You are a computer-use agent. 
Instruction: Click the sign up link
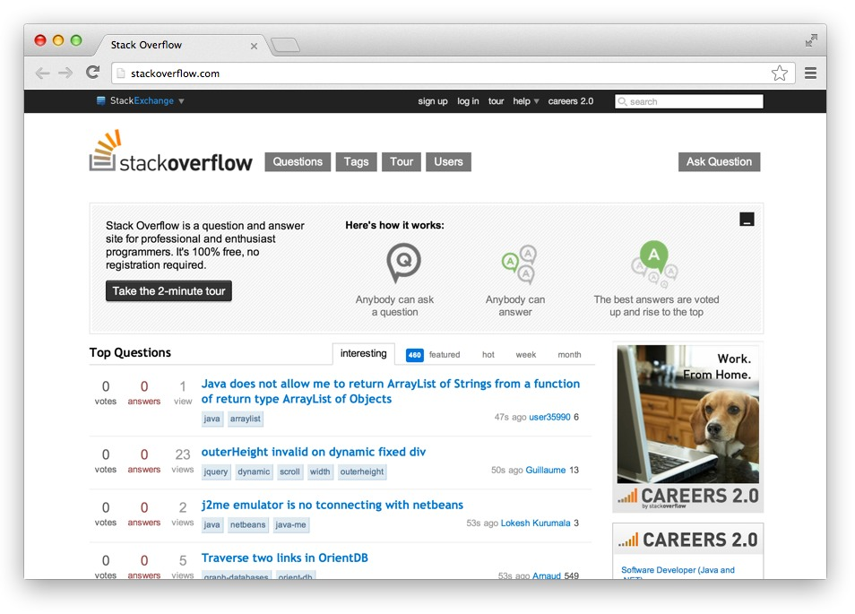coord(432,101)
